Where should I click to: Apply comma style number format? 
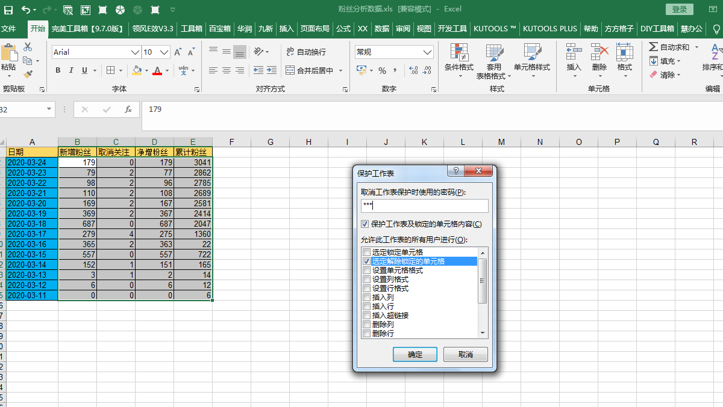click(396, 70)
